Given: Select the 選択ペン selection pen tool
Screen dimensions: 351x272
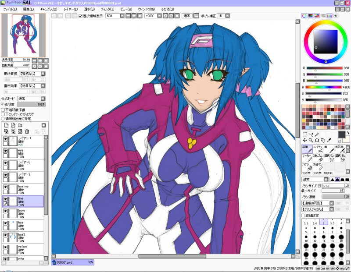Looking at the screenshot, I should pos(329,158).
